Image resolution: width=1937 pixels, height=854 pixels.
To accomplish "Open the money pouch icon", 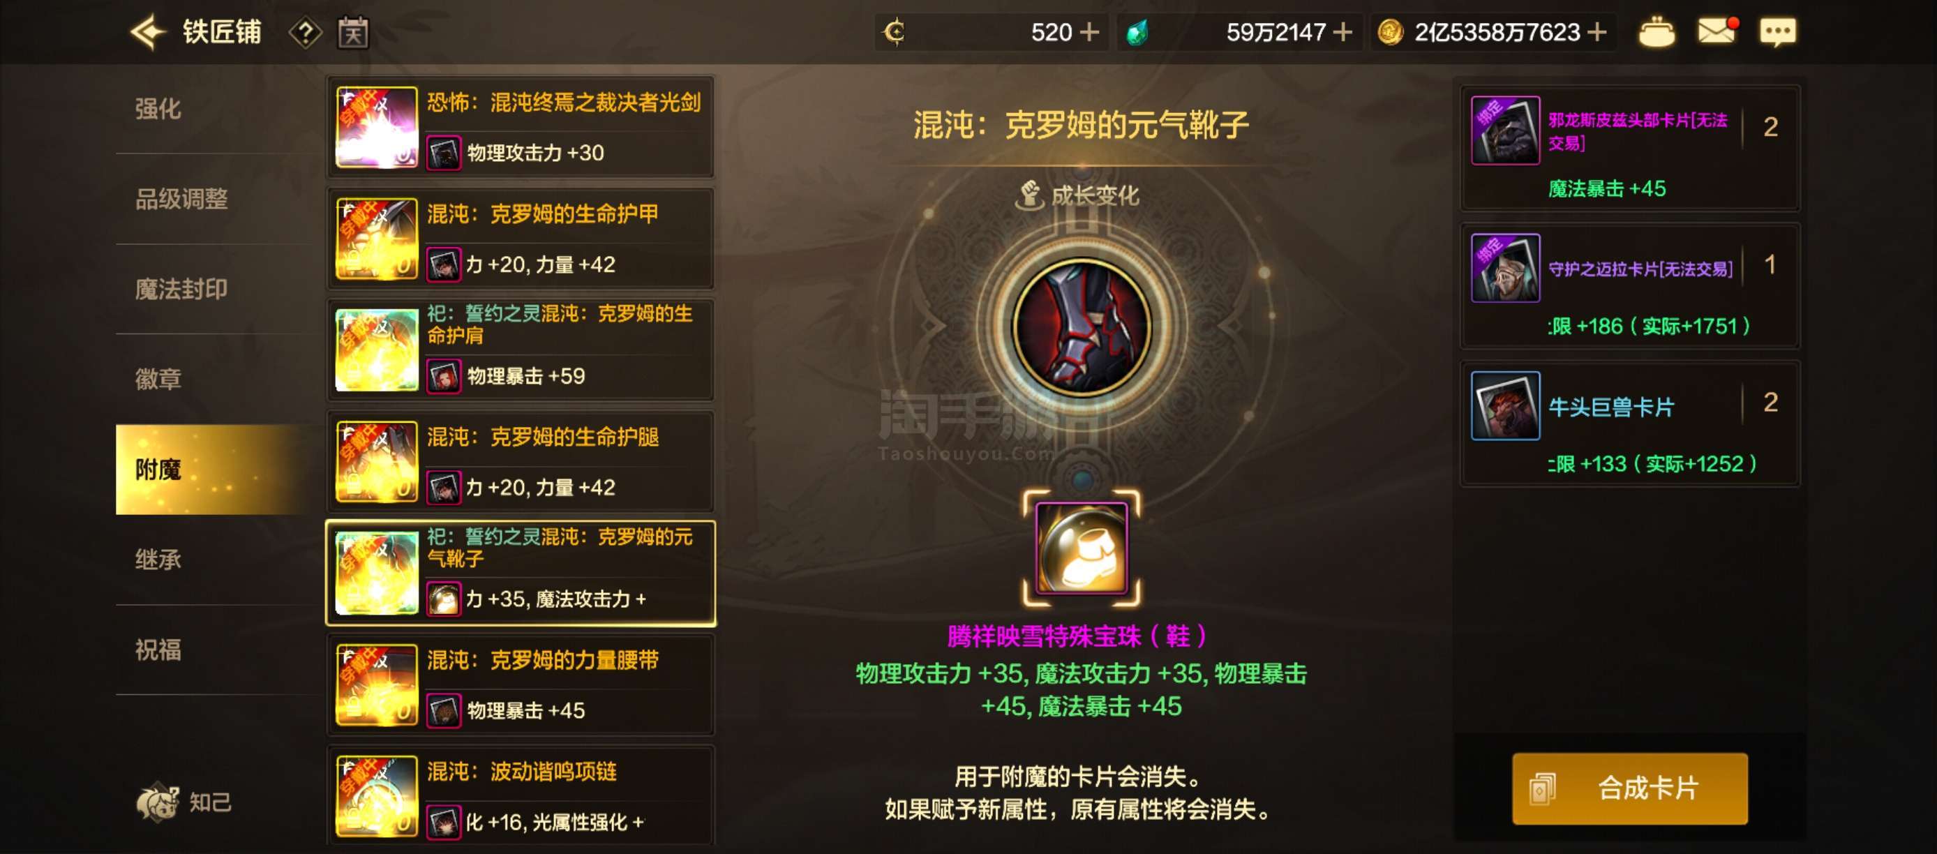I will (1656, 32).
